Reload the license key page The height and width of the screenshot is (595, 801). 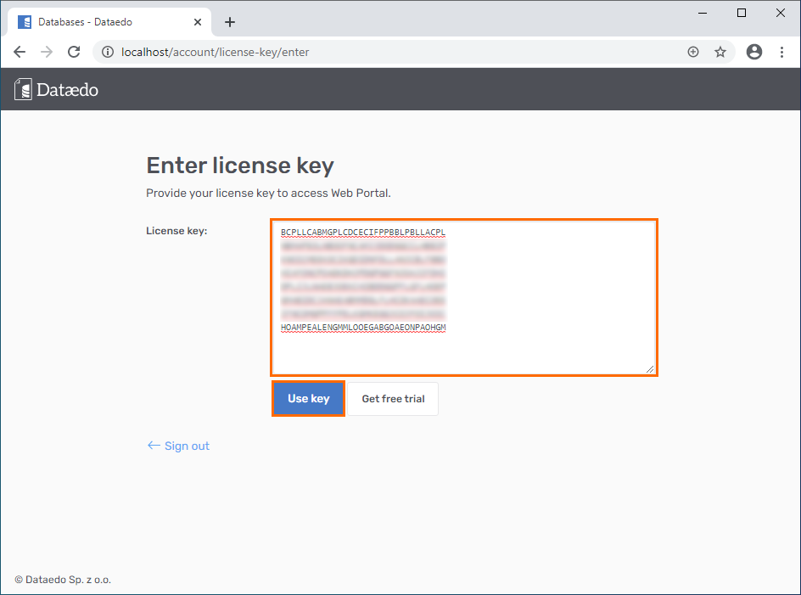[x=74, y=52]
